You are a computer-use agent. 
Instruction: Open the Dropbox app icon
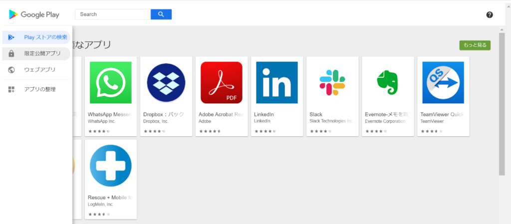coord(166,82)
